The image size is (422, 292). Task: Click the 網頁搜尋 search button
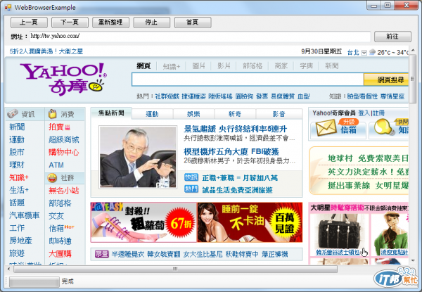click(386, 80)
